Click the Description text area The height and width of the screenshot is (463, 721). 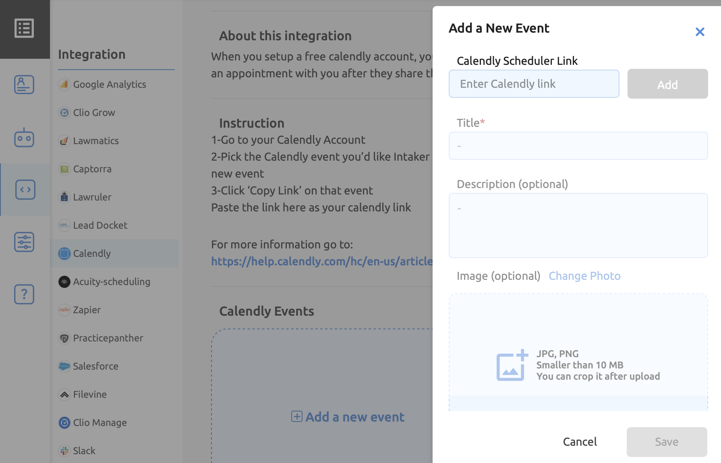pos(578,225)
